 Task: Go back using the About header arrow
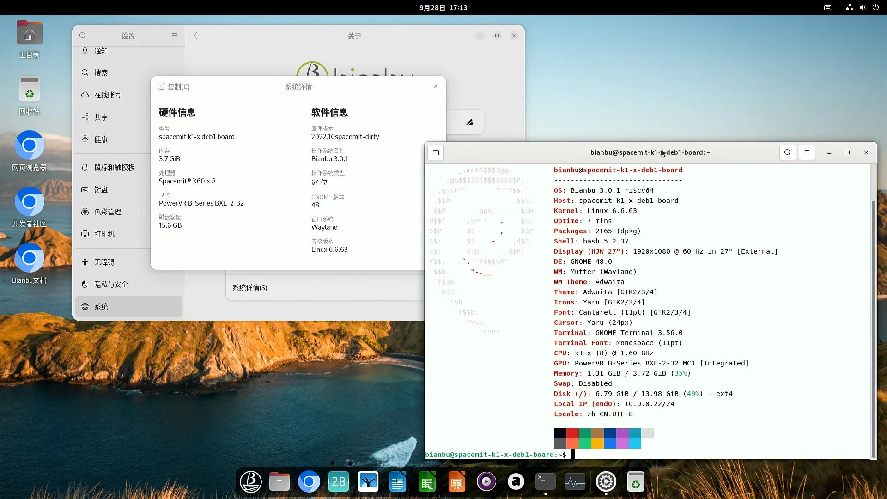(196, 36)
